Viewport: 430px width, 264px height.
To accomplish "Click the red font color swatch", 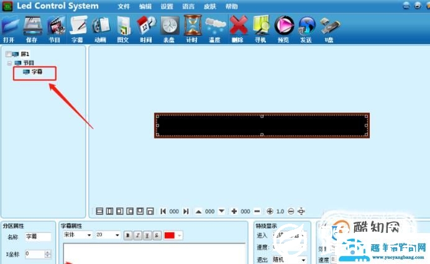I will [170, 235].
